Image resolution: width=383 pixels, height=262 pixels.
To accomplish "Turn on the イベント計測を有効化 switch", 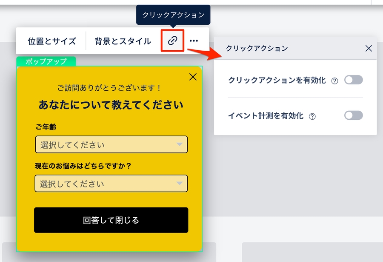I will click(x=353, y=115).
